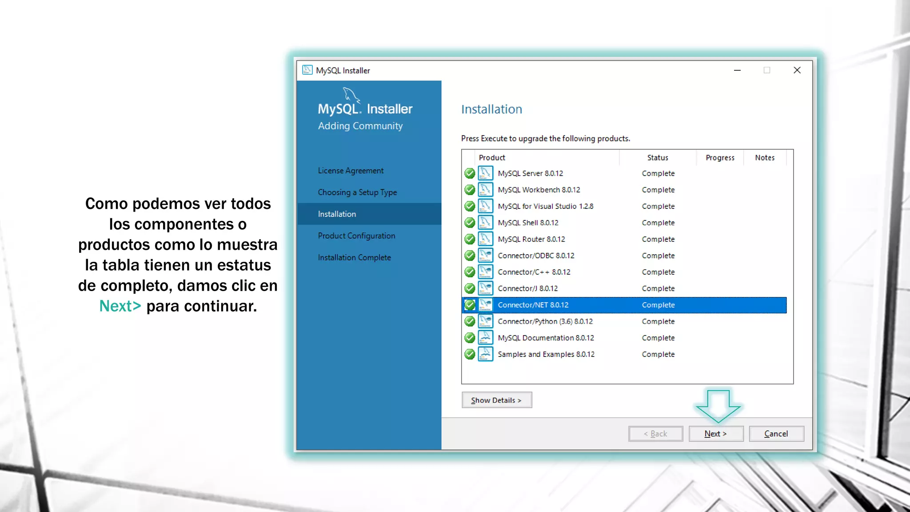The height and width of the screenshot is (512, 910).
Task: Click the Connector/NET 8.0.12 product icon
Action: [485, 305]
